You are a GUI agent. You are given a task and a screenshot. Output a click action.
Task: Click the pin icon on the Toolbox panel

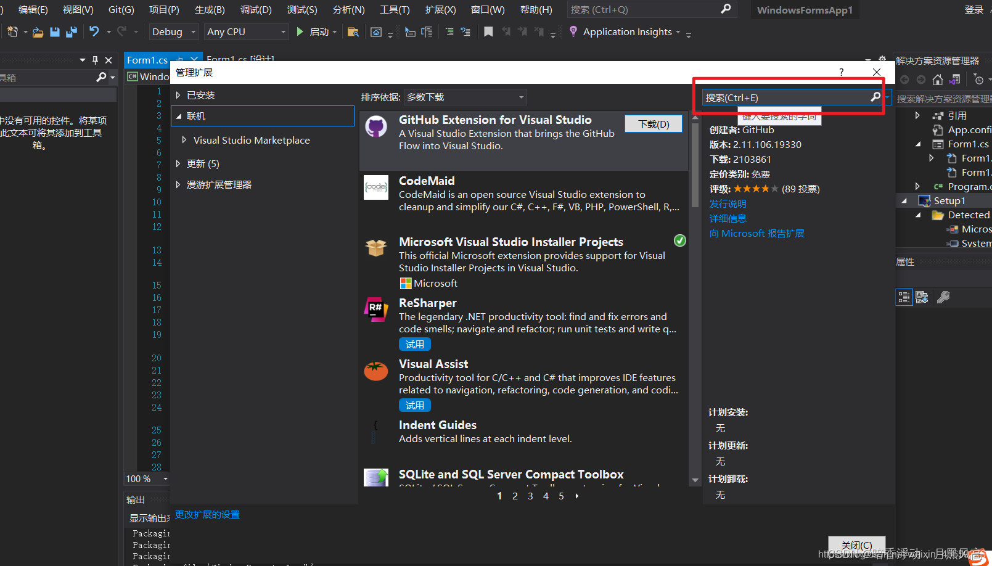(x=95, y=60)
